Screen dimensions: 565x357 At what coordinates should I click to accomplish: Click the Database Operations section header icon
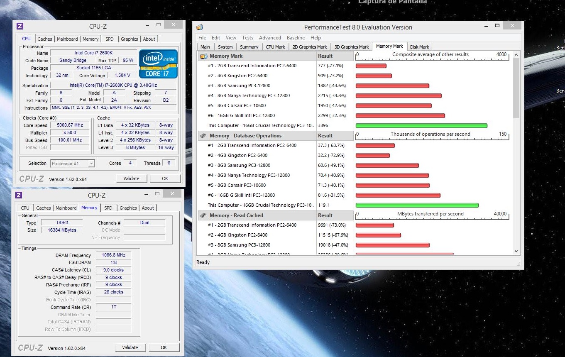203,136
